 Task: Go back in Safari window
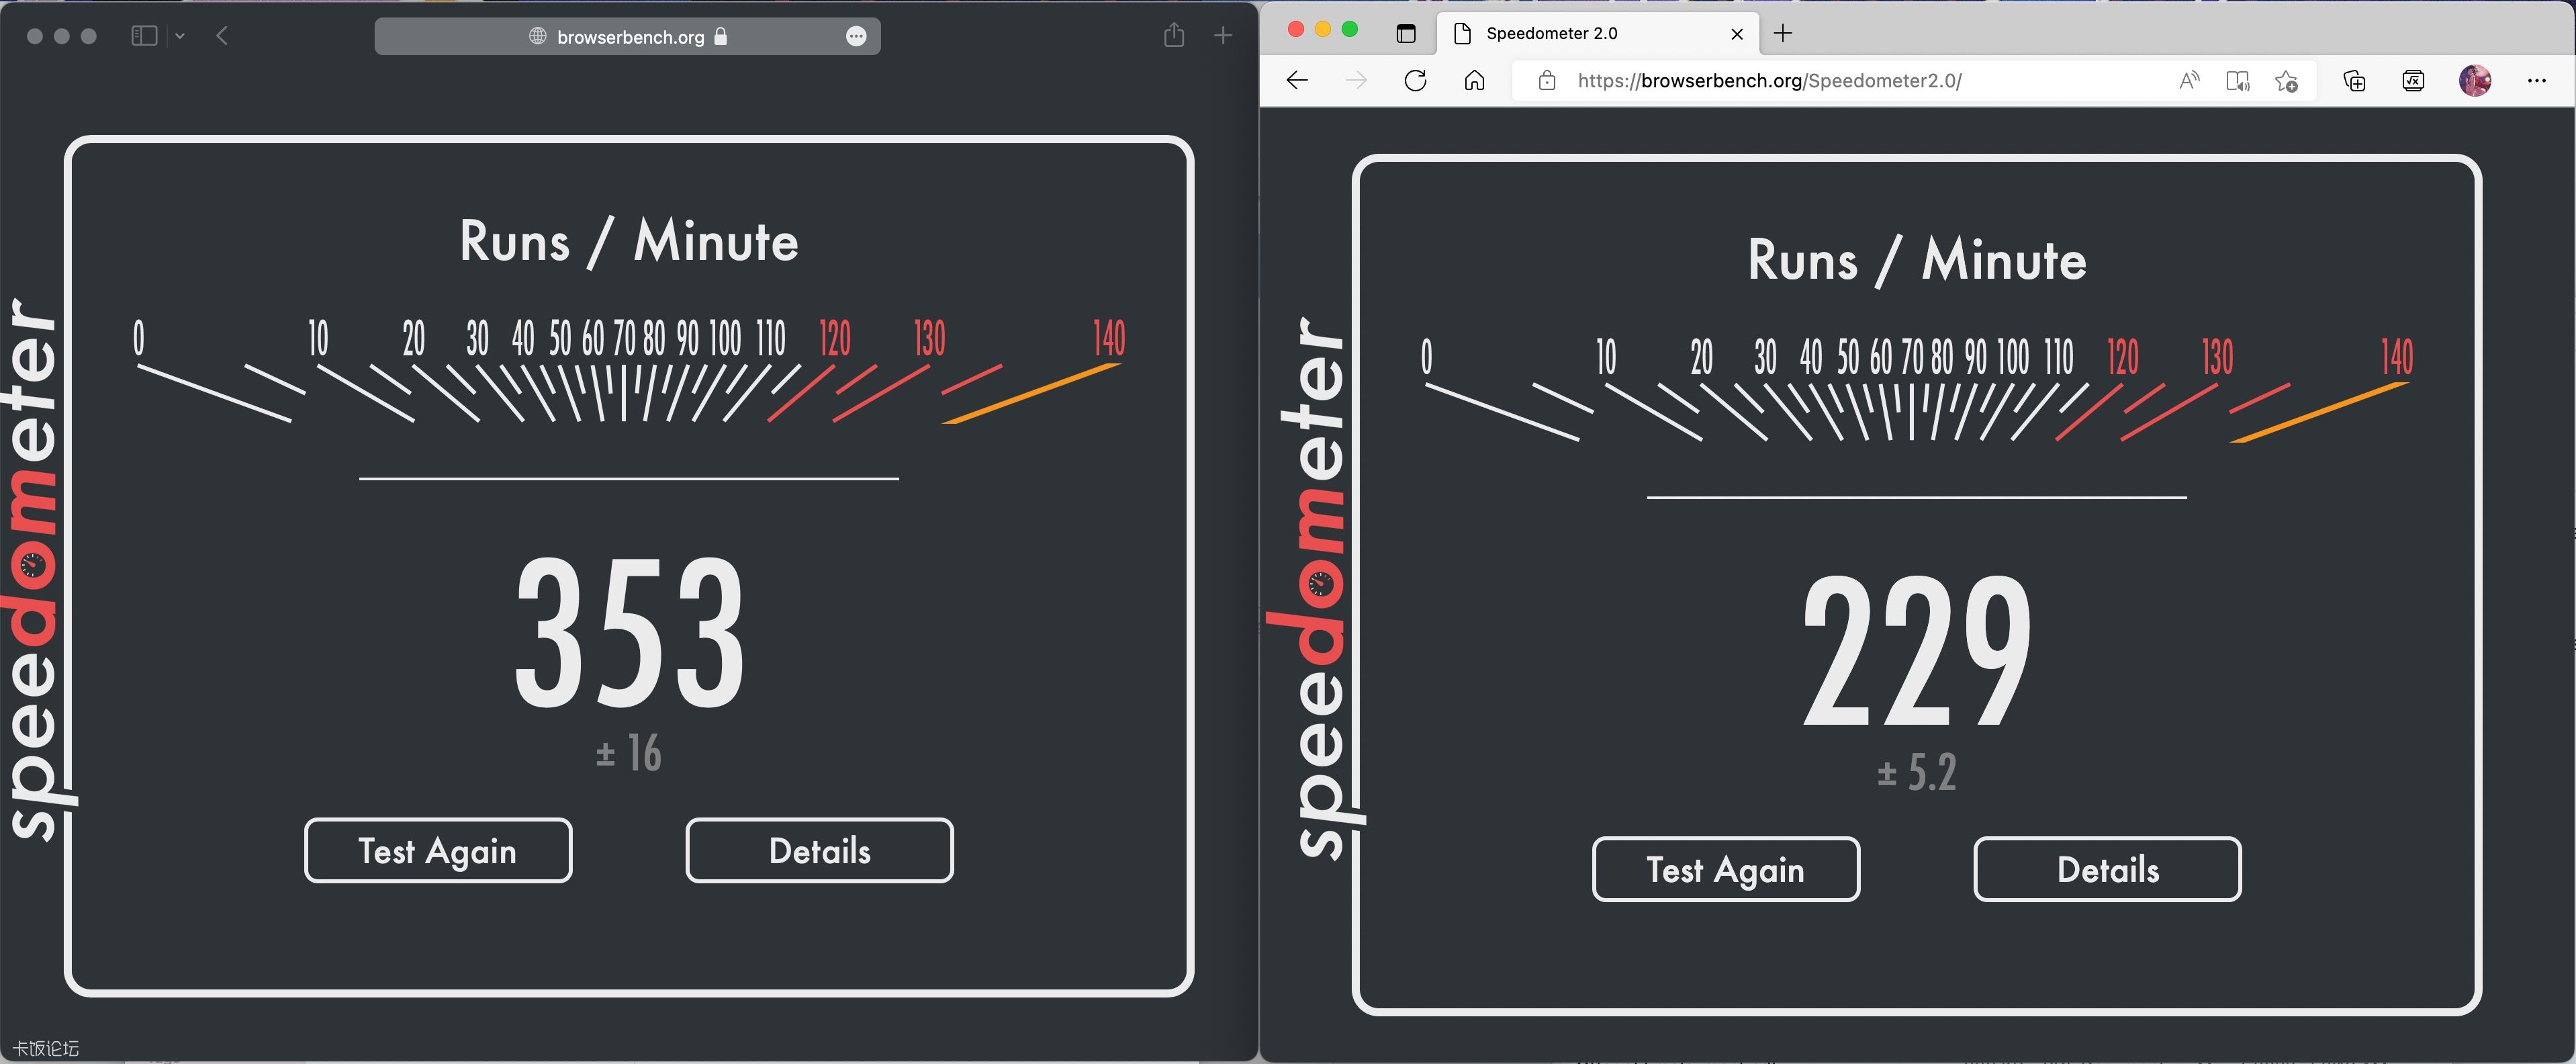coord(222,36)
